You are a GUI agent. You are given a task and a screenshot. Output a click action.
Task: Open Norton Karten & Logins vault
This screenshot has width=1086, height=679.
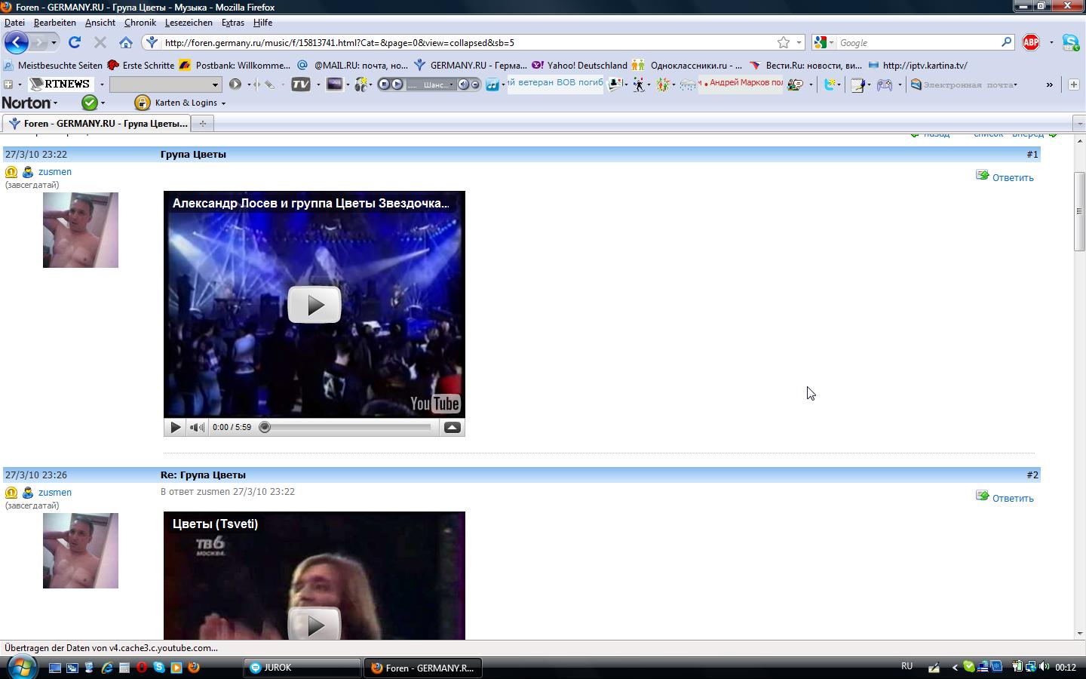pyautogui.click(x=179, y=103)
